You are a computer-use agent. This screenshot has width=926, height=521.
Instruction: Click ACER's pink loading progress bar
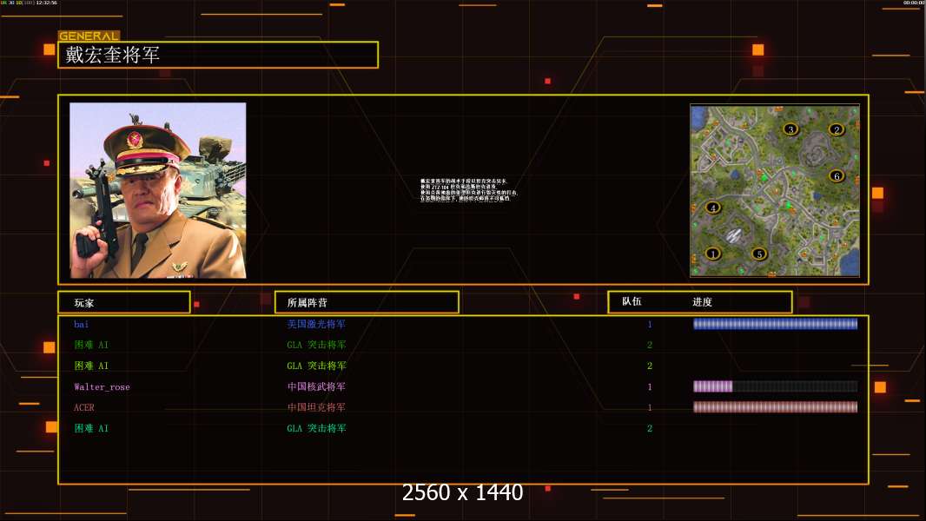[x=775, y=407]
